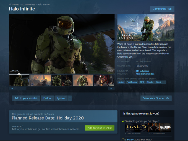This screenshot has width=188, height=141.
Task: Click "Planned Release Date: Holiday 2020" heading
Action: tap(48, 118)
